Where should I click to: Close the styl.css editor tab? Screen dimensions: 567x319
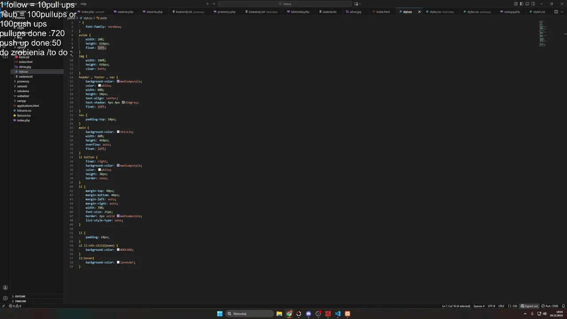419,12
